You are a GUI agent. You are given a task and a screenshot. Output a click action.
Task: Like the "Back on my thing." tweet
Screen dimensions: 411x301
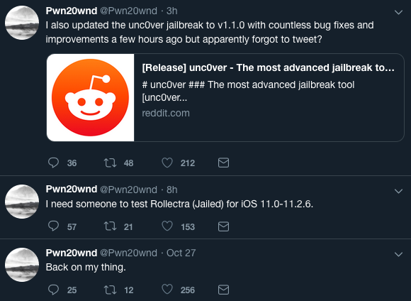click(167, 290)
